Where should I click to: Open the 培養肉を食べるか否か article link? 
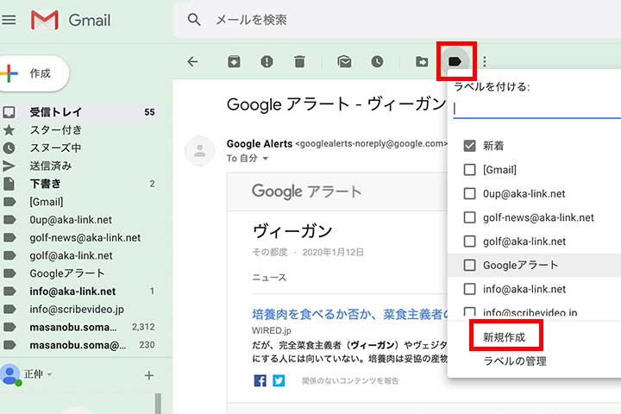(349, 314)
